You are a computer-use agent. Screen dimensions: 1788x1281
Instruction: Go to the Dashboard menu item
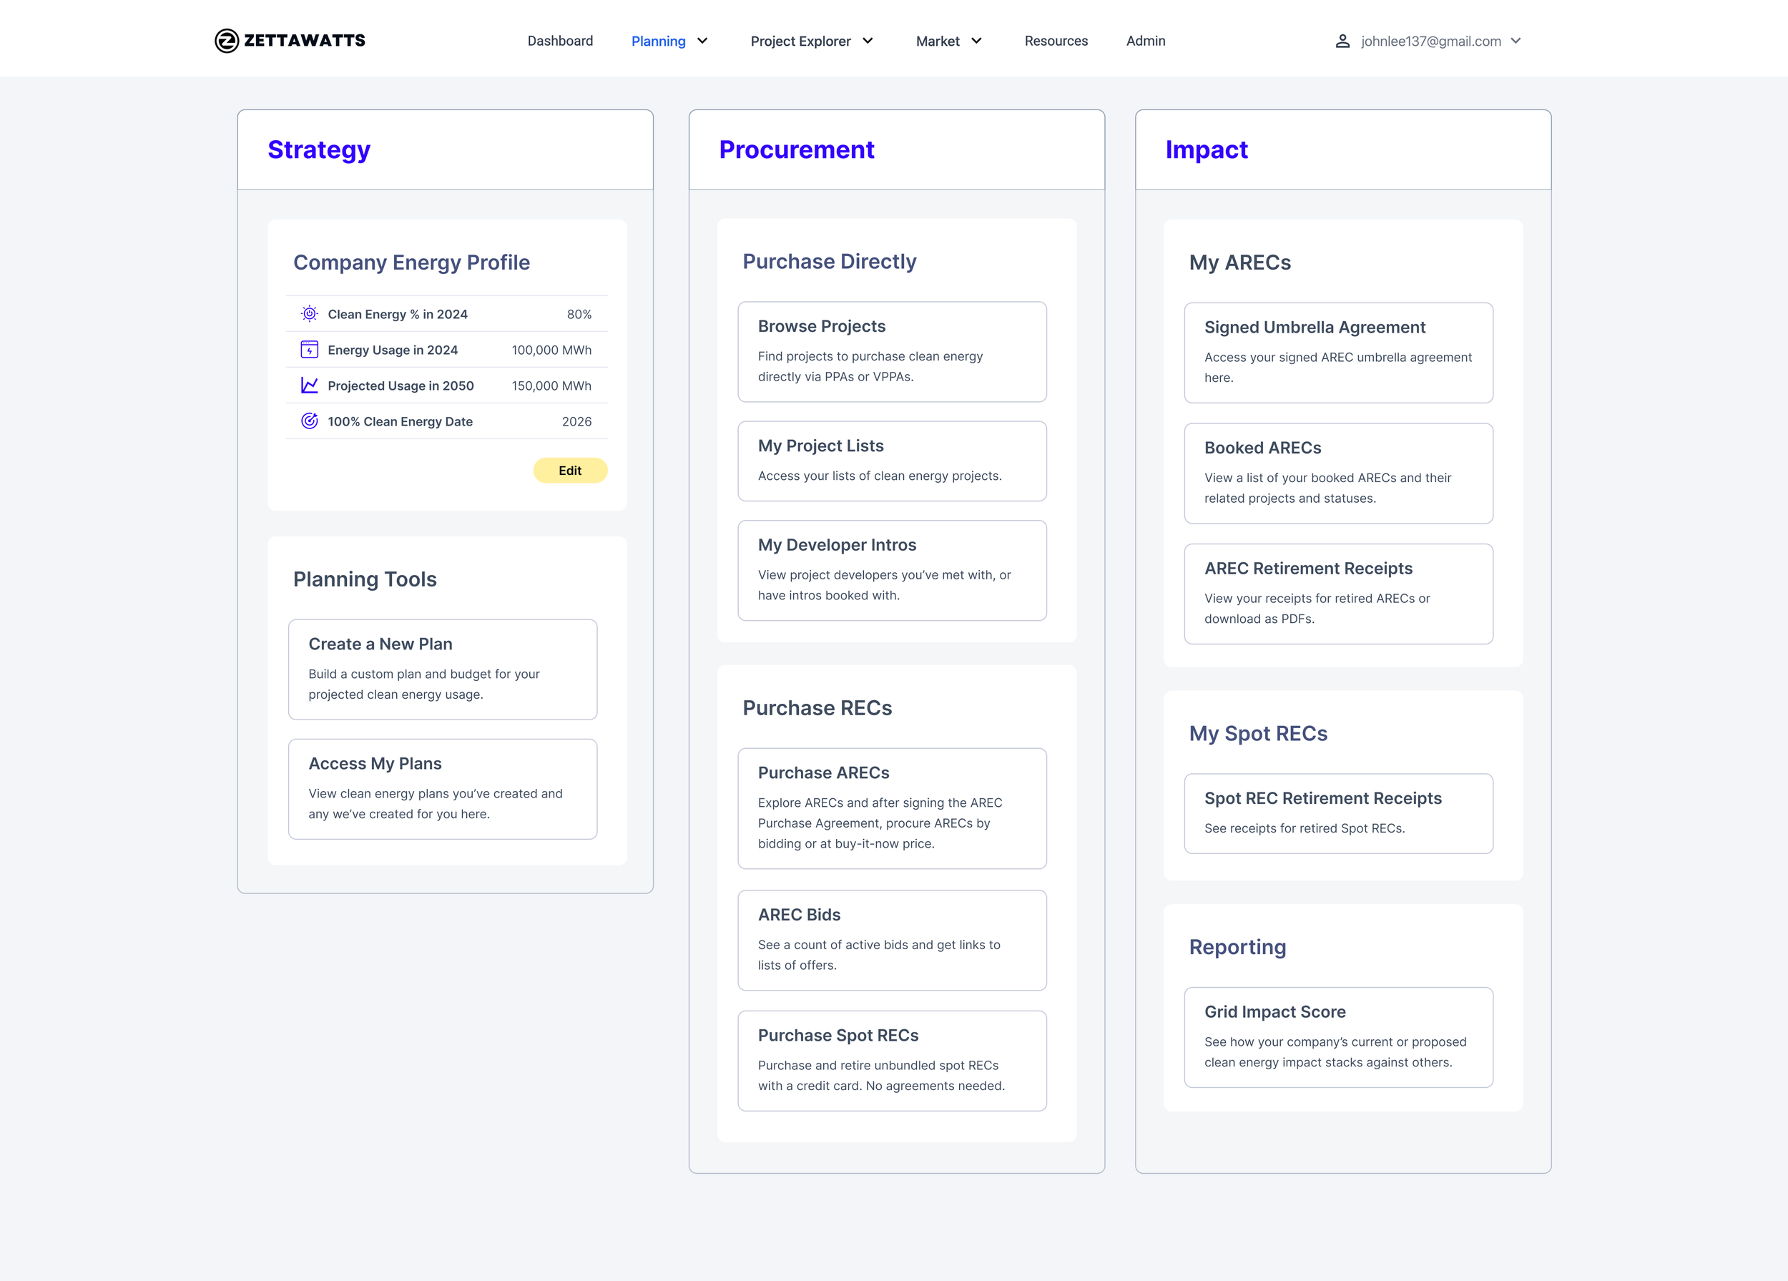[x=560, y=41]
